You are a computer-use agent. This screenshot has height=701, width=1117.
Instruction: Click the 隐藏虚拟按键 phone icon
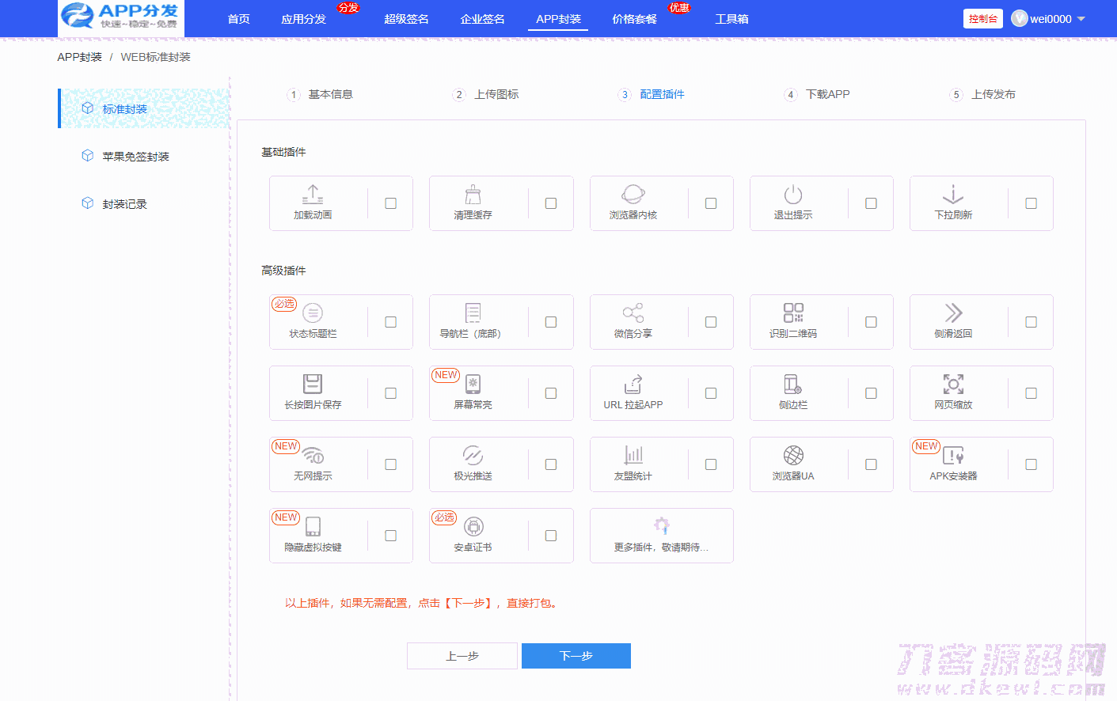tap(313, 527)
